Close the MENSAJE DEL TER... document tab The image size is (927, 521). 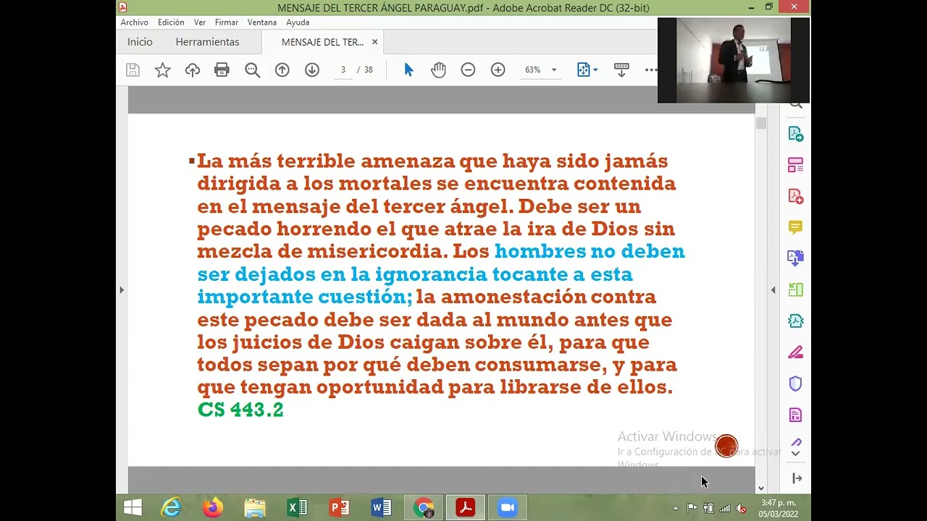pos(374,42)
